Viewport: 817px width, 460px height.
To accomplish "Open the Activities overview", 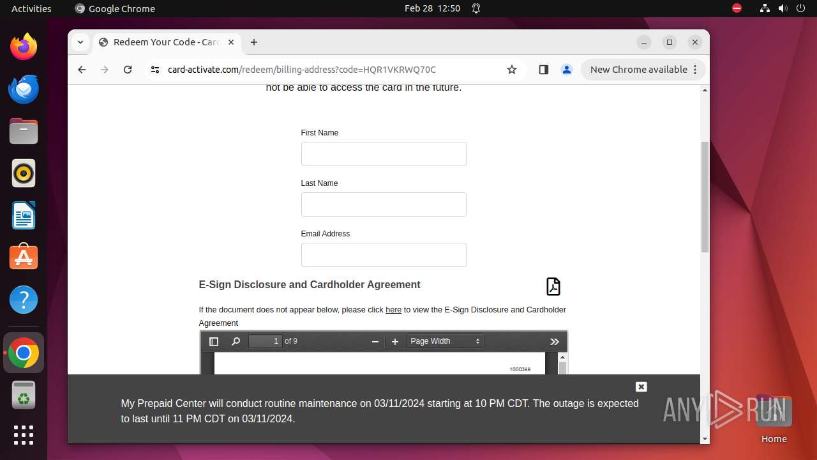I will coord(31,8).
